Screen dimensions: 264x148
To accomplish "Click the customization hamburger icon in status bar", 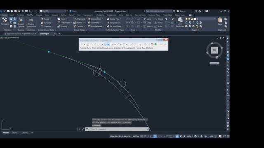I will (x=228, y=136).
